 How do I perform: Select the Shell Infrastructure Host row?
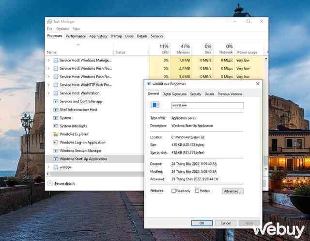point(95,110)
